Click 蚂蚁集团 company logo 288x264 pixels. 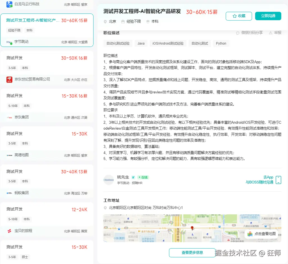9,193
